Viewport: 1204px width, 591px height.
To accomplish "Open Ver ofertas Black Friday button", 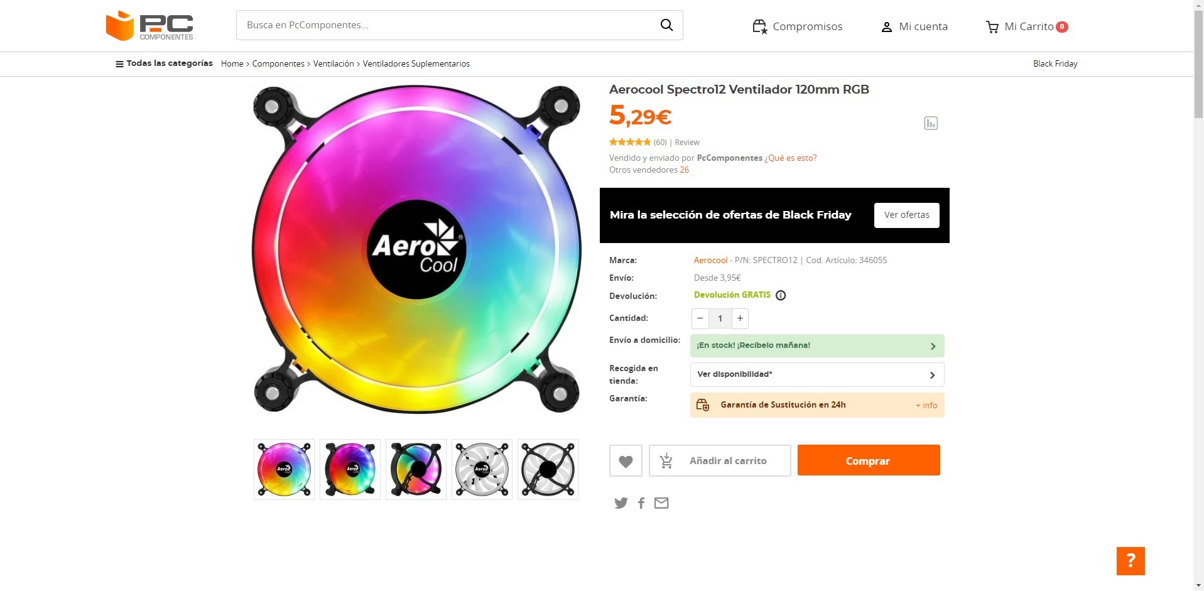I will (x=906, y=215).
